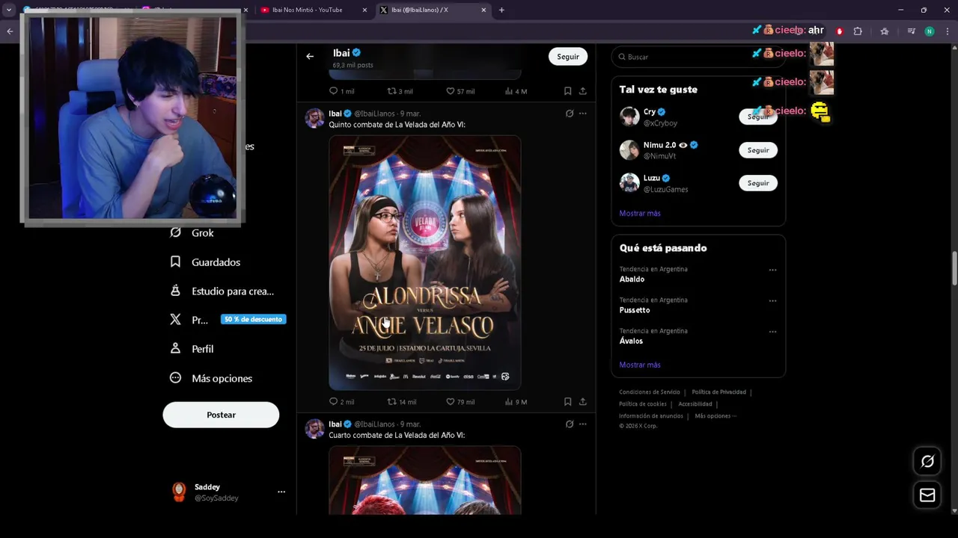
Task: Open the browser bookmarks star icon
Action: click(x=885, y=31)
